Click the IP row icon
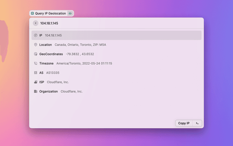Viewport: 233px width, 146px height. tap(35, 35)
